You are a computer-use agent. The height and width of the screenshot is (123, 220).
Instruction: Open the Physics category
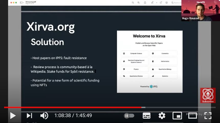(x=135, y=69)
